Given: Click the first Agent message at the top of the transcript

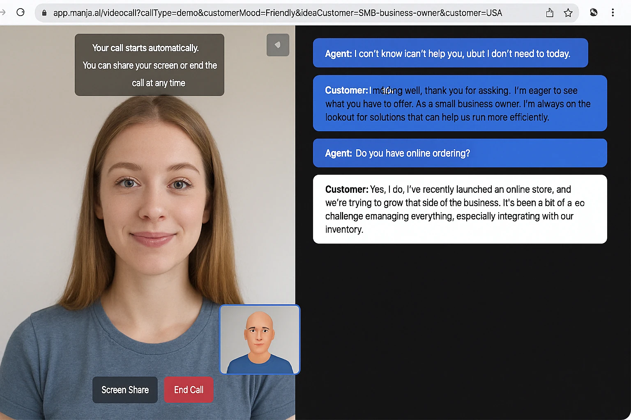Looking at the screenshot, I should point(450,53).
